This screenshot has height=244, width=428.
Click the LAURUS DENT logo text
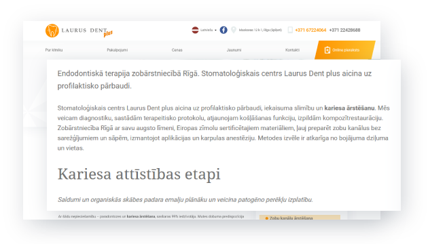pyautogui.click(x=84, y=30)
